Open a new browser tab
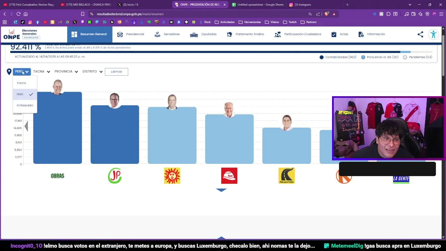Viewport: 446px width, 251px height. tap(347, 5)
